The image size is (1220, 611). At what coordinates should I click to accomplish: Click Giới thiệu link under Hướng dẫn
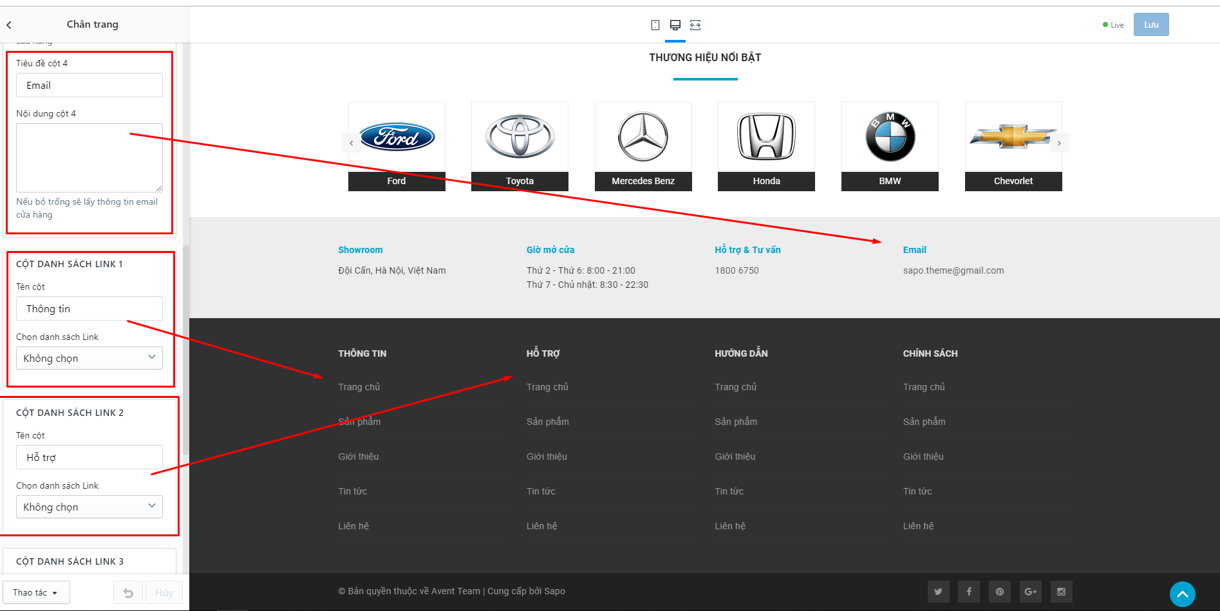point(735,456)
